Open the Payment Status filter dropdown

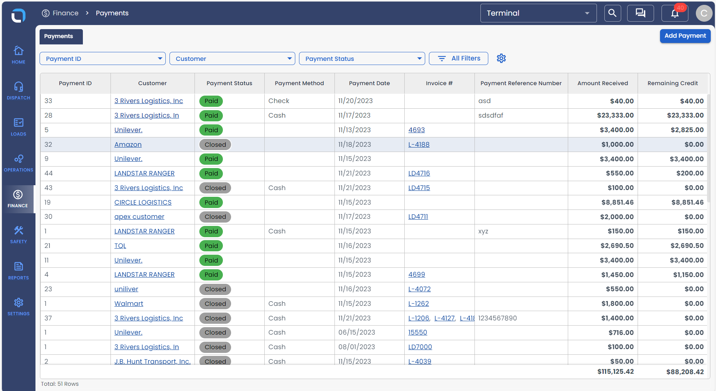[x=361, y=59]
